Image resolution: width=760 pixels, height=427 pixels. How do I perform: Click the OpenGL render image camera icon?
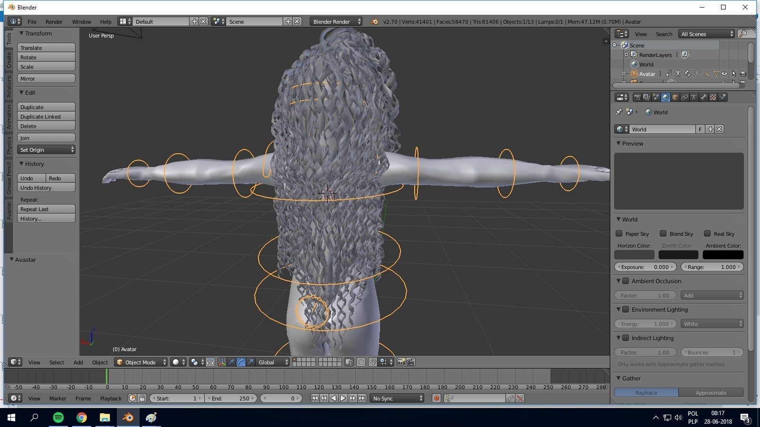click(401, 362)
